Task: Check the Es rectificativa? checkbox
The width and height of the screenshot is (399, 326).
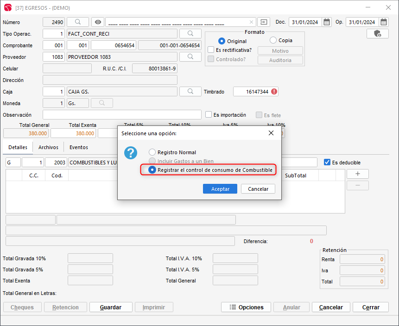Action: pyautogui.click(x=211, y=50)
